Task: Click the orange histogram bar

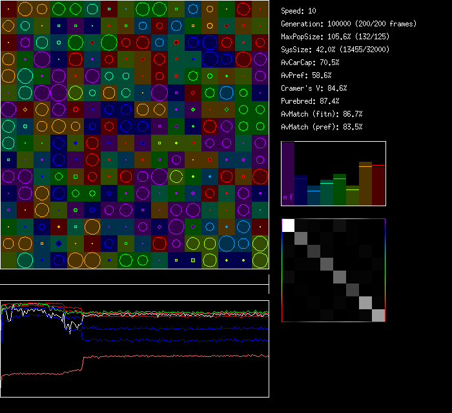Action: pyautogui.click(x=365, y=184)
